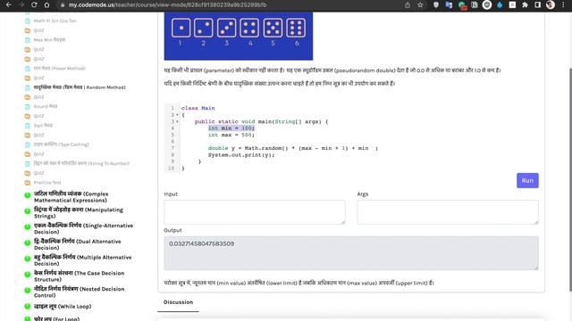Click green icon beside Complex Mathematical Expressions
The height and width of the screenshot is (321, 572).
tap(28, 195)
